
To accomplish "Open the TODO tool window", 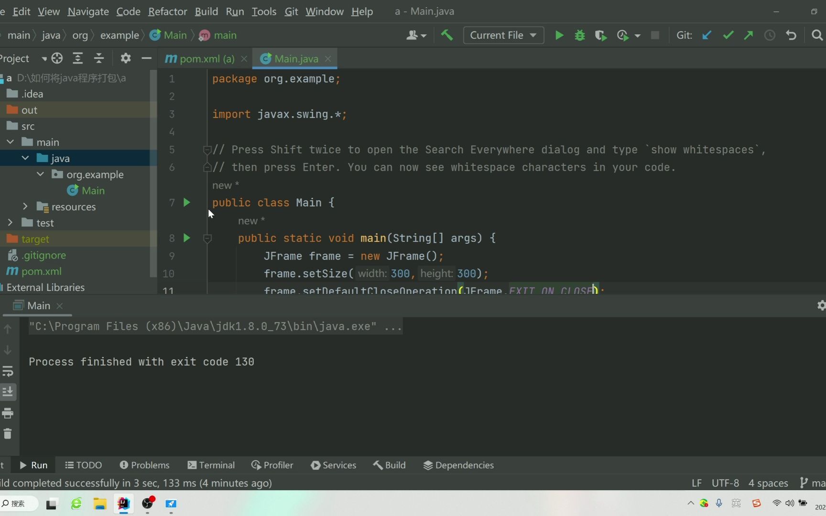I will [83, 465].
